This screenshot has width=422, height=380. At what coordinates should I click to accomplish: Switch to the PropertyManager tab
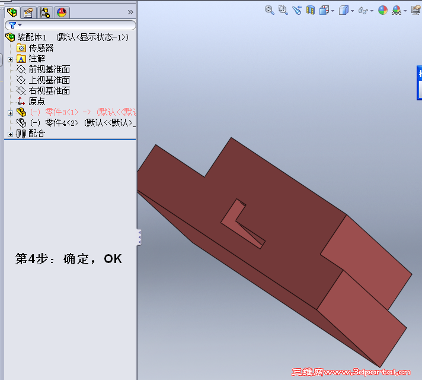pyautogui.click(x=28, y=12)
